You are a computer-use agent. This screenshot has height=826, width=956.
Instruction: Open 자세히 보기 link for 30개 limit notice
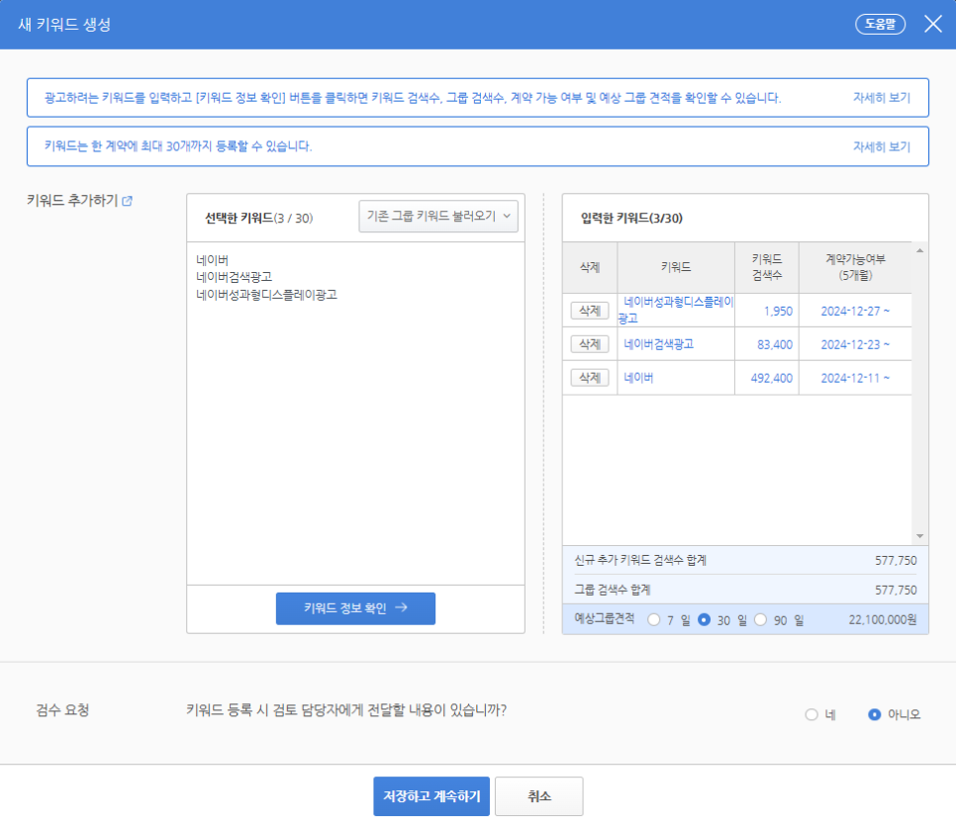(x=881, y=146)
